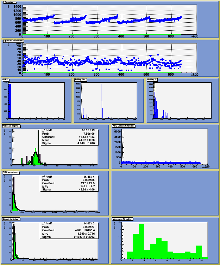220x265 pixels.
Task: Select Prob value 0.002568
Action: 89,180
